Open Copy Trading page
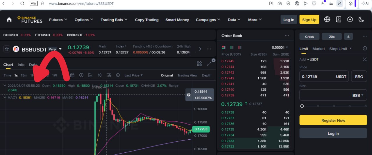 click(147, 20)
